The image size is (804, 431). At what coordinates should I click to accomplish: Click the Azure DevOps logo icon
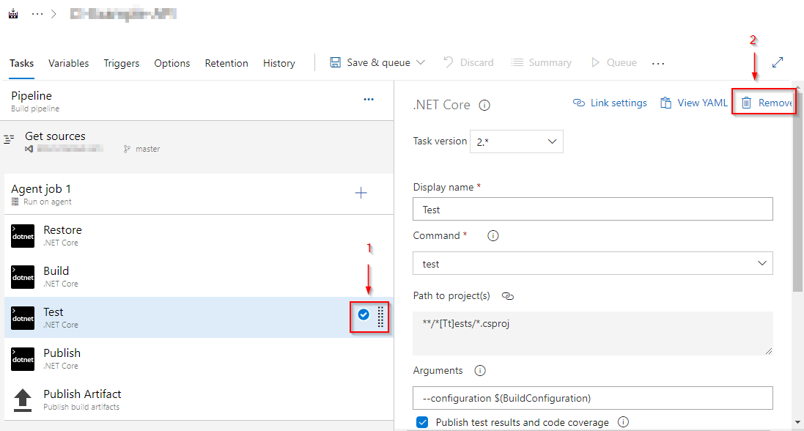[x=13, y=14]
